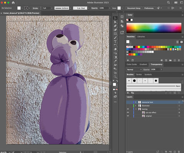This screenshot has height=153, width=184.
Task: Toggle visibility eye of tracing layer
Action: 128,109
